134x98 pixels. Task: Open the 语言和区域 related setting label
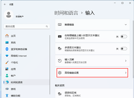[70, 93]
